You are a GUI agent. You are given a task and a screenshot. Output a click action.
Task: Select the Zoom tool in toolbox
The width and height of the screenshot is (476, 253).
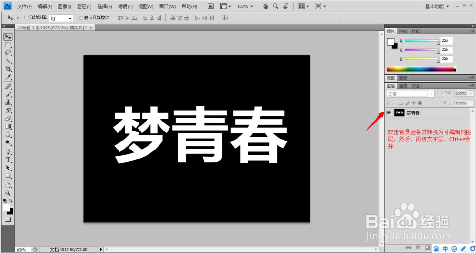[x=8, y=193]
